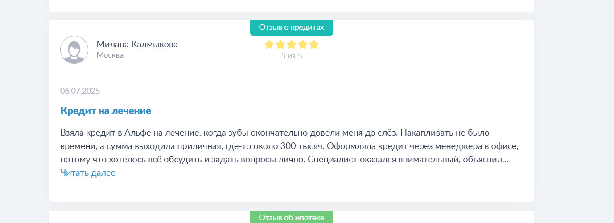Click Милана Калмыкова's profile avatar icon
614x223 pixels.
(x=74, y=50)
